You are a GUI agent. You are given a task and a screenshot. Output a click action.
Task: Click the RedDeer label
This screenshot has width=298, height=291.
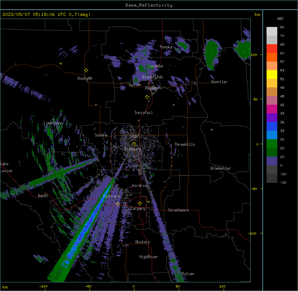tap(152, 88)
